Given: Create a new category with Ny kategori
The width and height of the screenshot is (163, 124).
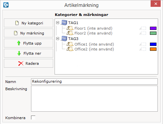Looking at the screenshot, I should pyautogui.click(x=29, y=23).
